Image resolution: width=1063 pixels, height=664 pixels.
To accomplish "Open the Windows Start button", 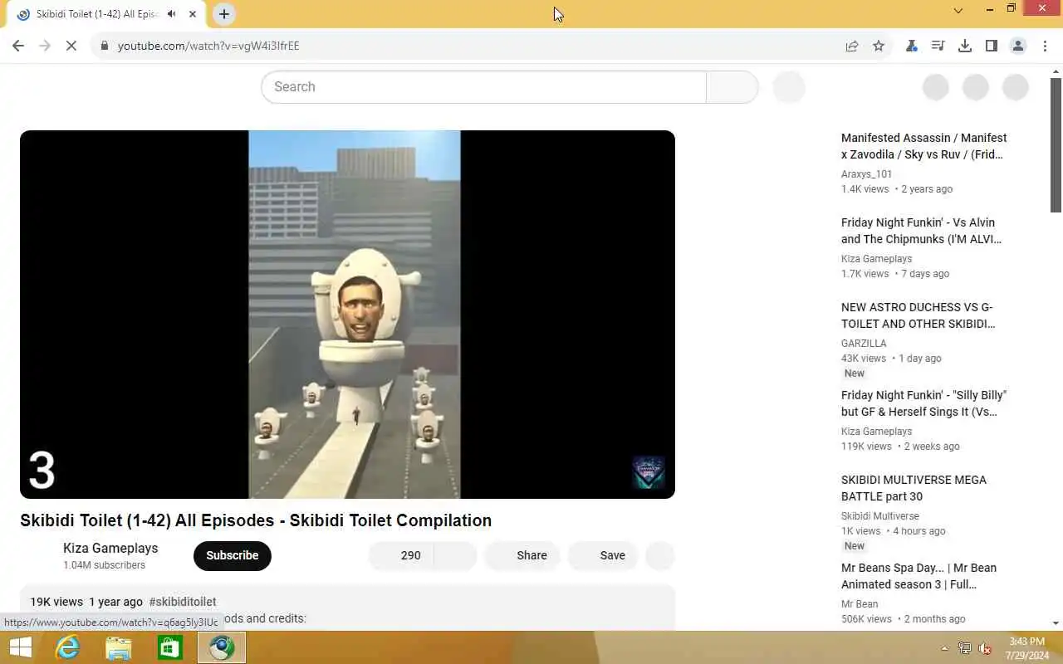I will (x=20, y=647).
